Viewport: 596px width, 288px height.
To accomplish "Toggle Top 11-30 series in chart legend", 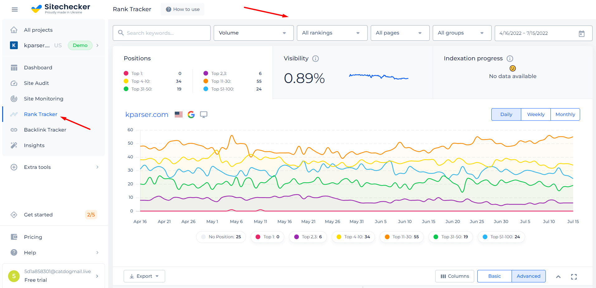I will point(402,237).
